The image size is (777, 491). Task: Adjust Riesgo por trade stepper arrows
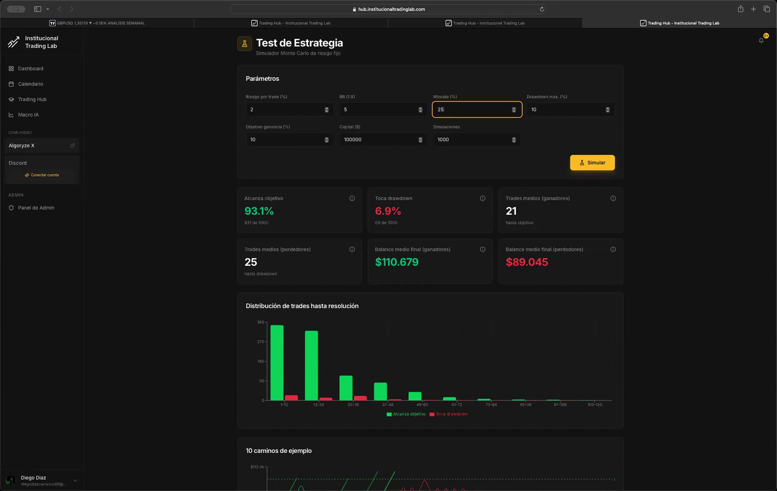pyautogui.click(x=327, y=110)
